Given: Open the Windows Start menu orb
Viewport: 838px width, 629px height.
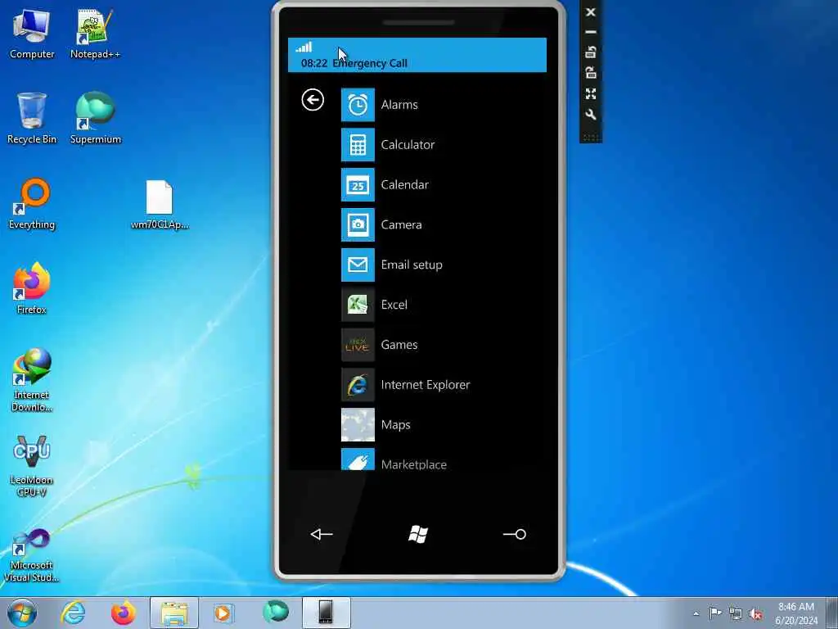Looking at the screenshot, I should [x=22, y=613].
